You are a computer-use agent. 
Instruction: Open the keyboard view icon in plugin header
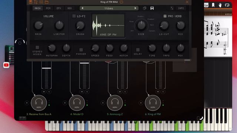[30, 2]
